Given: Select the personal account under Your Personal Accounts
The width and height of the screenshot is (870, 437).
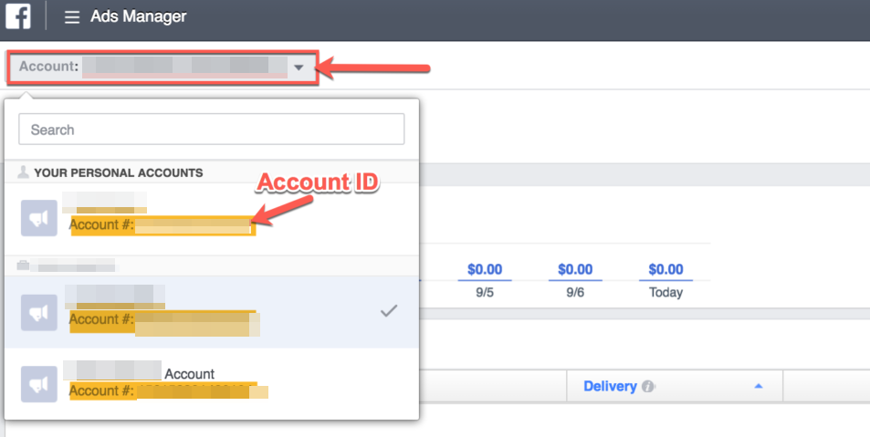Looking at the screenshot, I should pyautogui.click(x=212, y=219).
